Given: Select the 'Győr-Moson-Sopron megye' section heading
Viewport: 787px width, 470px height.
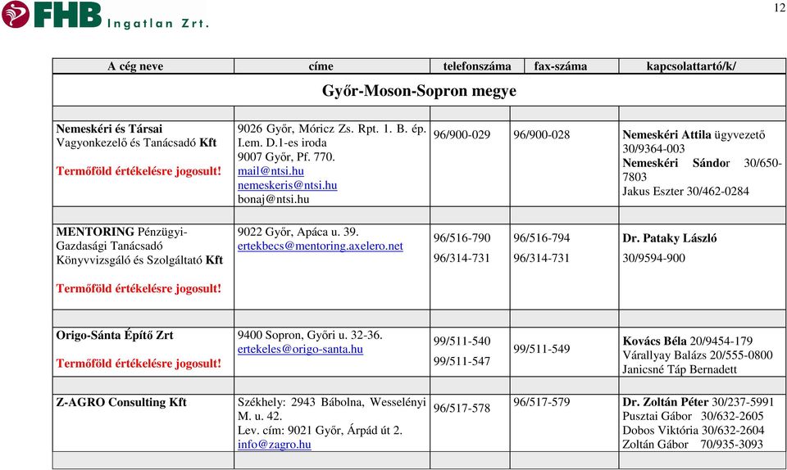Looking at the screenshot, I should 419,91.
